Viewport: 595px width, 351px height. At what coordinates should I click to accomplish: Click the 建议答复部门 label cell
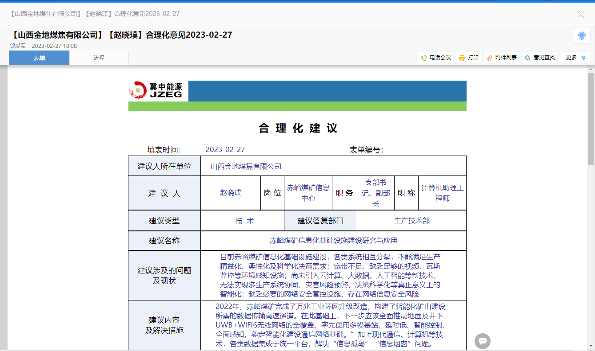tap(320, 221)
